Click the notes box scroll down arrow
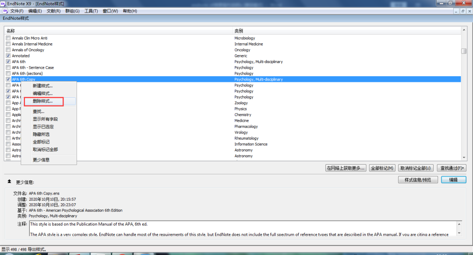Screen dimensions: 473x255 [459, 233]
